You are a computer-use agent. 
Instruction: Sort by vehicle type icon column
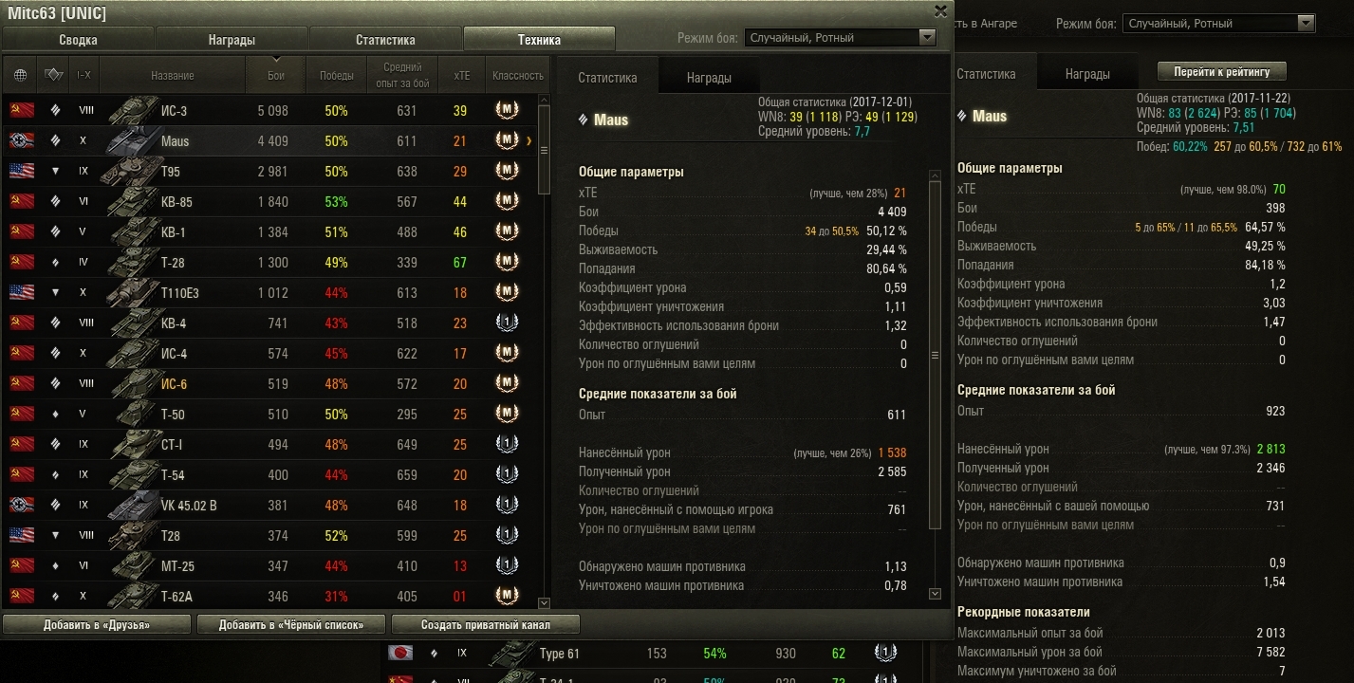coord(52,75)
